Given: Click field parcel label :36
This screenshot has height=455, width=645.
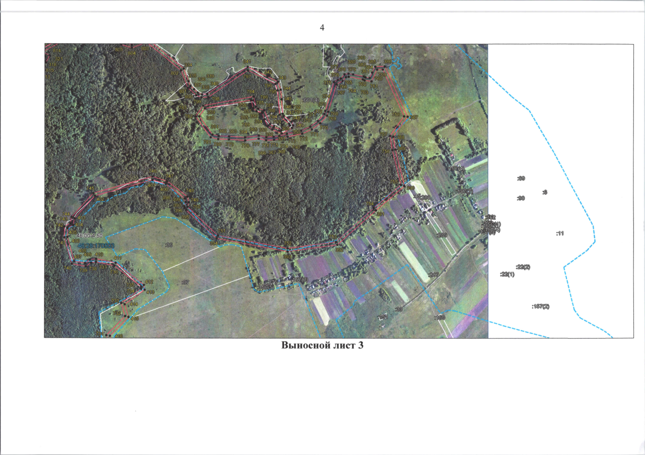Looking at the screenshot, I should (169, 245).
